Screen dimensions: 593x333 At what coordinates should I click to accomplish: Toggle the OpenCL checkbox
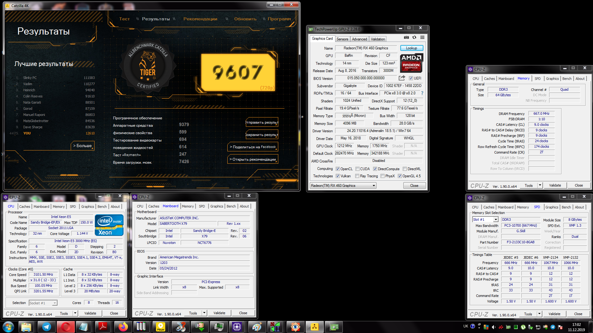click(338, 169)
